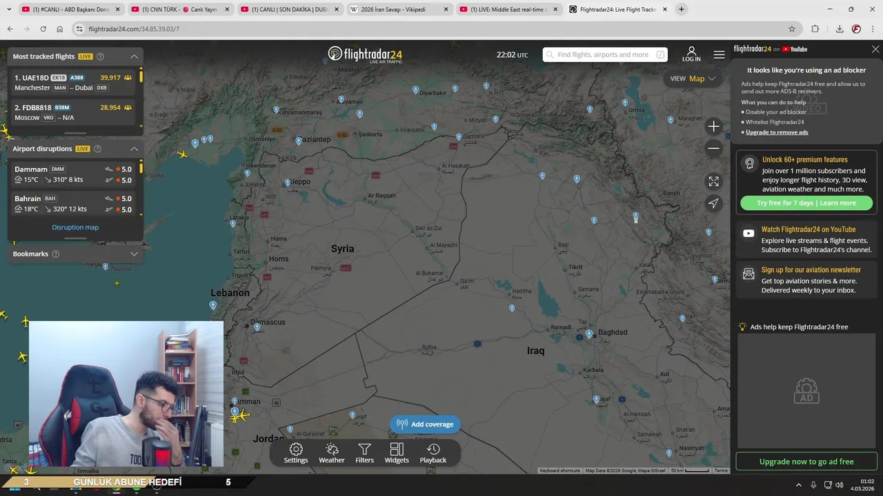Open the Playback history tool
The image size is (883, 496).
(x=433, y=453)
